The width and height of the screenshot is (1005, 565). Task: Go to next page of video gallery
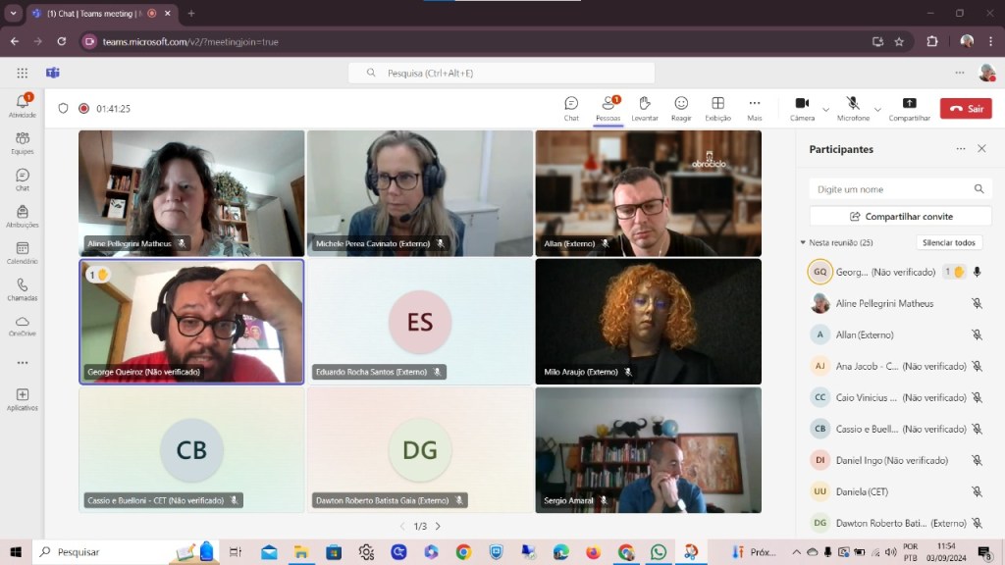438,527
